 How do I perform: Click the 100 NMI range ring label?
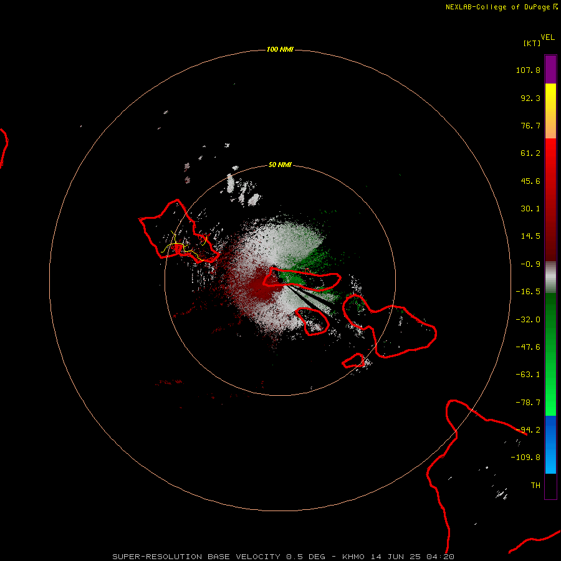tap(280, 49)
